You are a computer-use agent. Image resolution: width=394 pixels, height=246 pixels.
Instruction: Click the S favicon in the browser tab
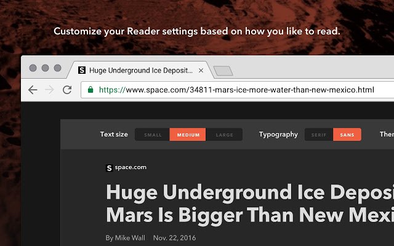click(x=82, y=70)
